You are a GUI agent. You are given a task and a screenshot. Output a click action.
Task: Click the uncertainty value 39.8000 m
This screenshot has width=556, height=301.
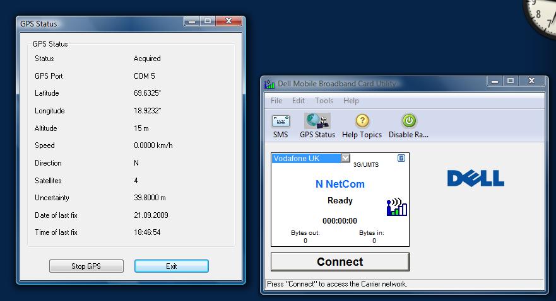point(150,198)
